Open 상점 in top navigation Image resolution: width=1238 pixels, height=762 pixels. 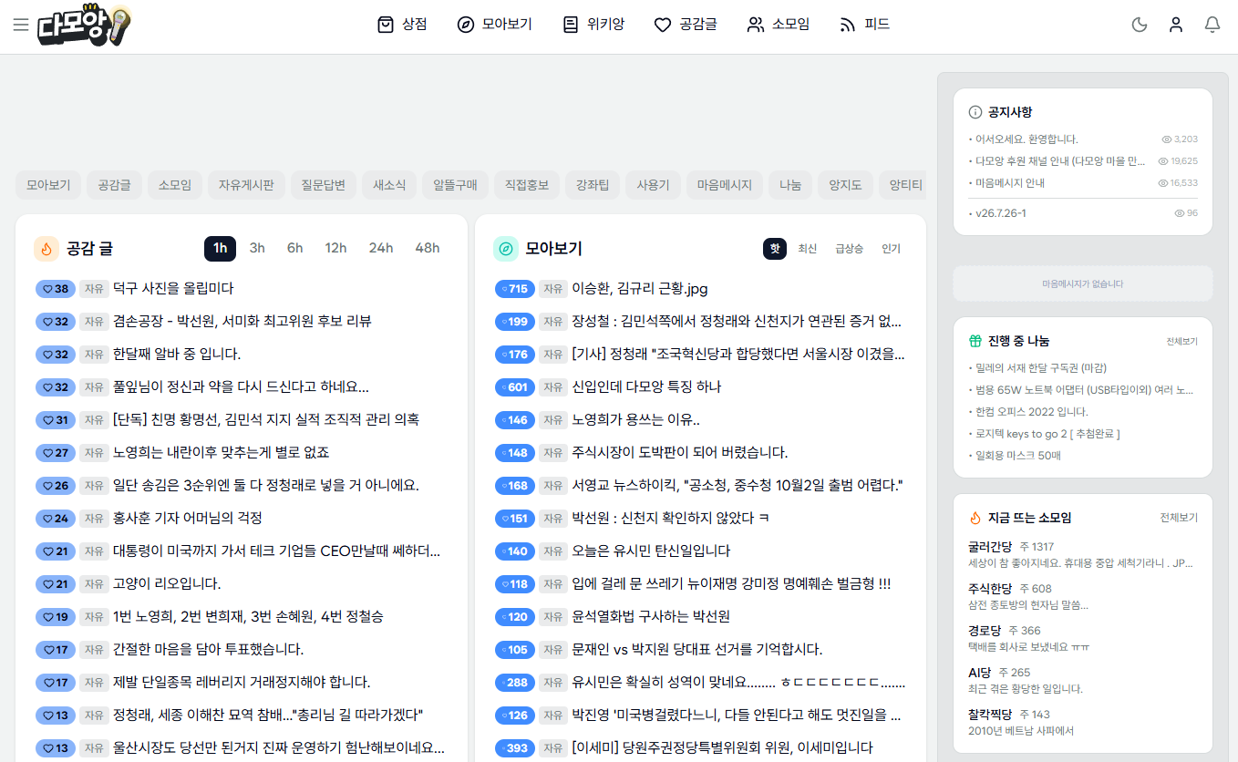click(402, 25)
